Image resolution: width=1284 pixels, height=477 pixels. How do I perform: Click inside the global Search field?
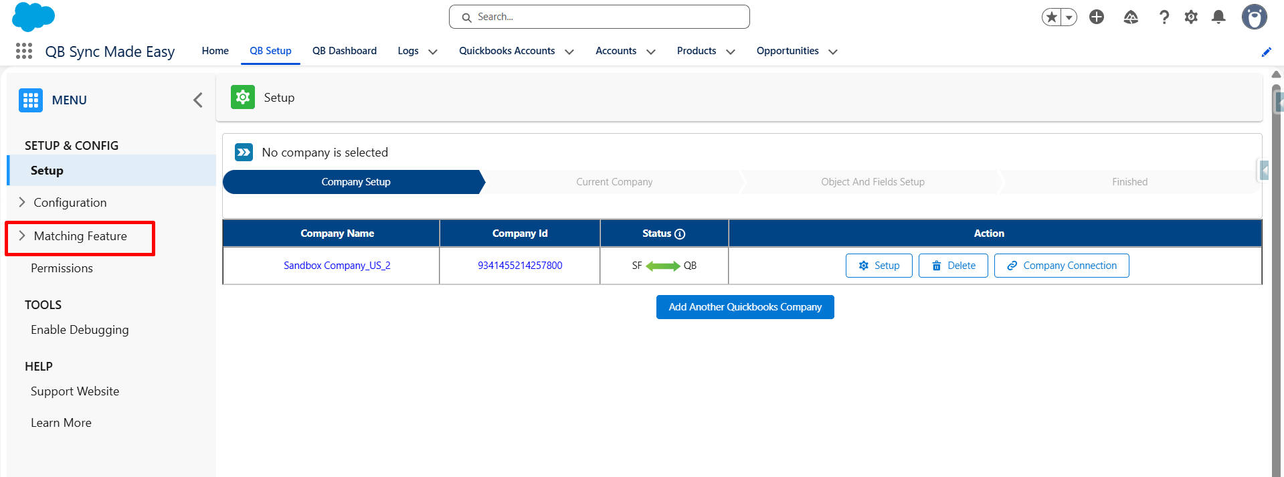[x=599, y=17]
